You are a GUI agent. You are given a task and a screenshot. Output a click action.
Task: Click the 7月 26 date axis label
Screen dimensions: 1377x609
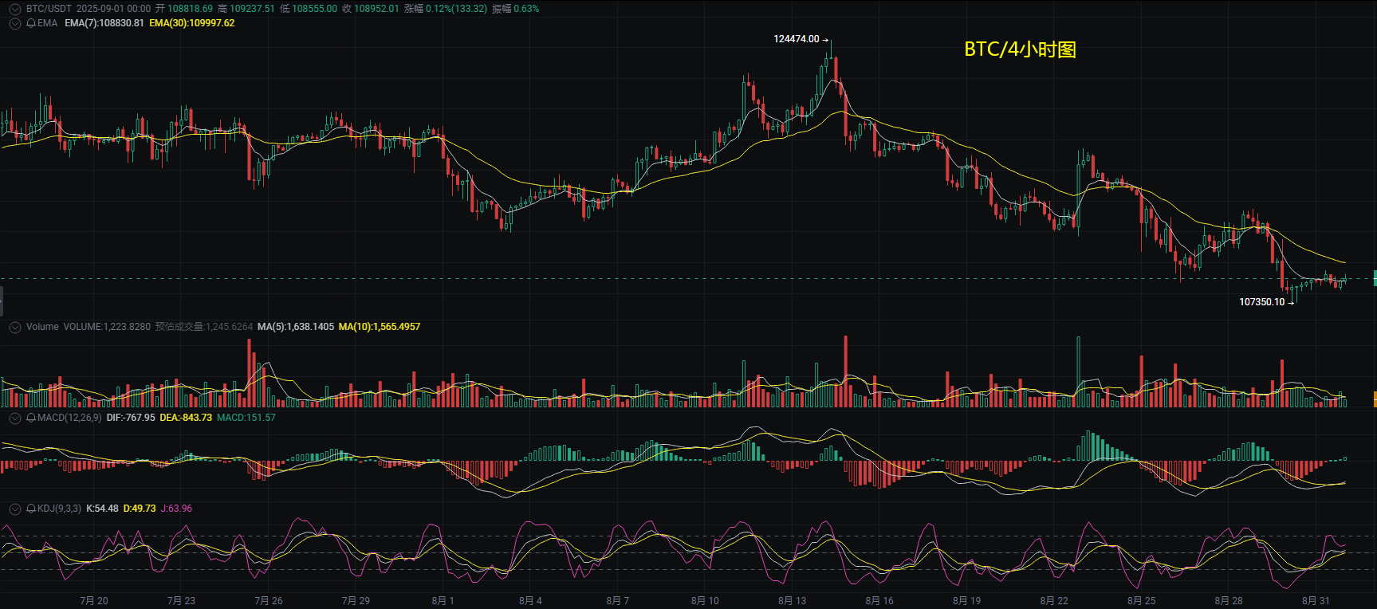pyautogui.click(x=269, y=601)
